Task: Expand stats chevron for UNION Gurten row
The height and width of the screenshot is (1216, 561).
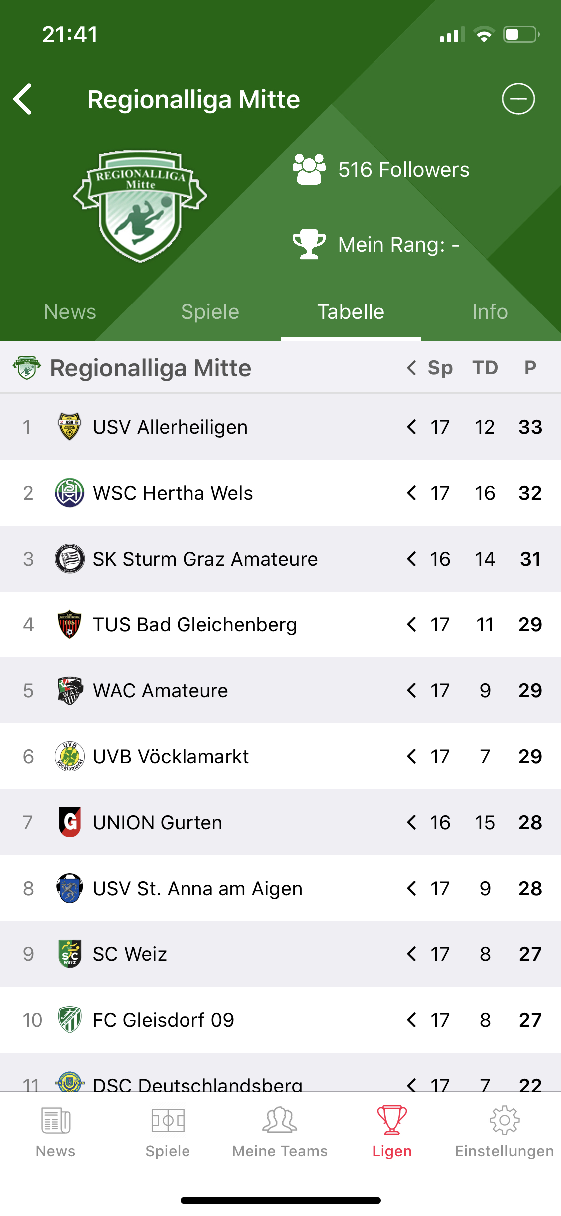Action: [x=411, y=822]
